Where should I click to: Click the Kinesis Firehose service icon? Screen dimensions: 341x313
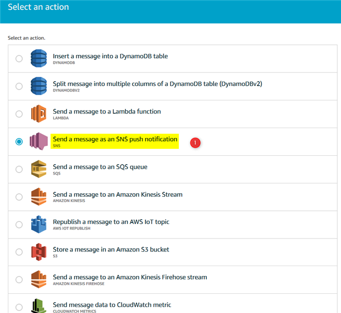tap(38, 280)
